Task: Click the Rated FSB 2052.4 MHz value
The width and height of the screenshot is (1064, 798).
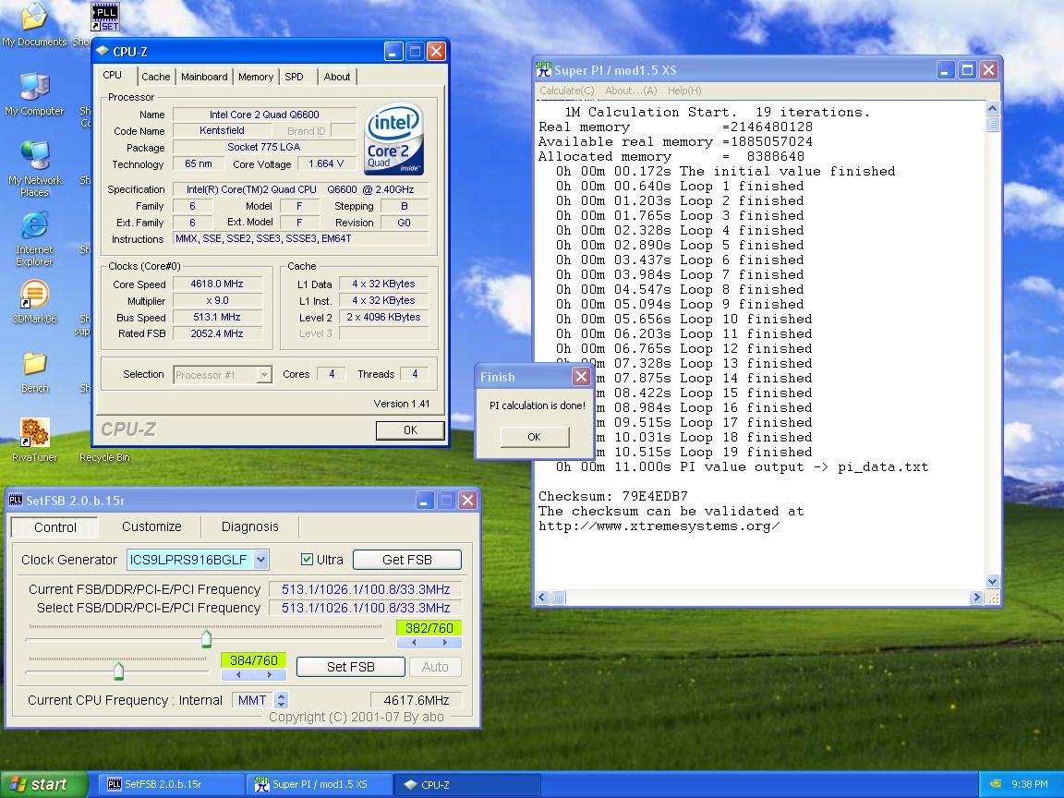Action: (x=217, y=333)
